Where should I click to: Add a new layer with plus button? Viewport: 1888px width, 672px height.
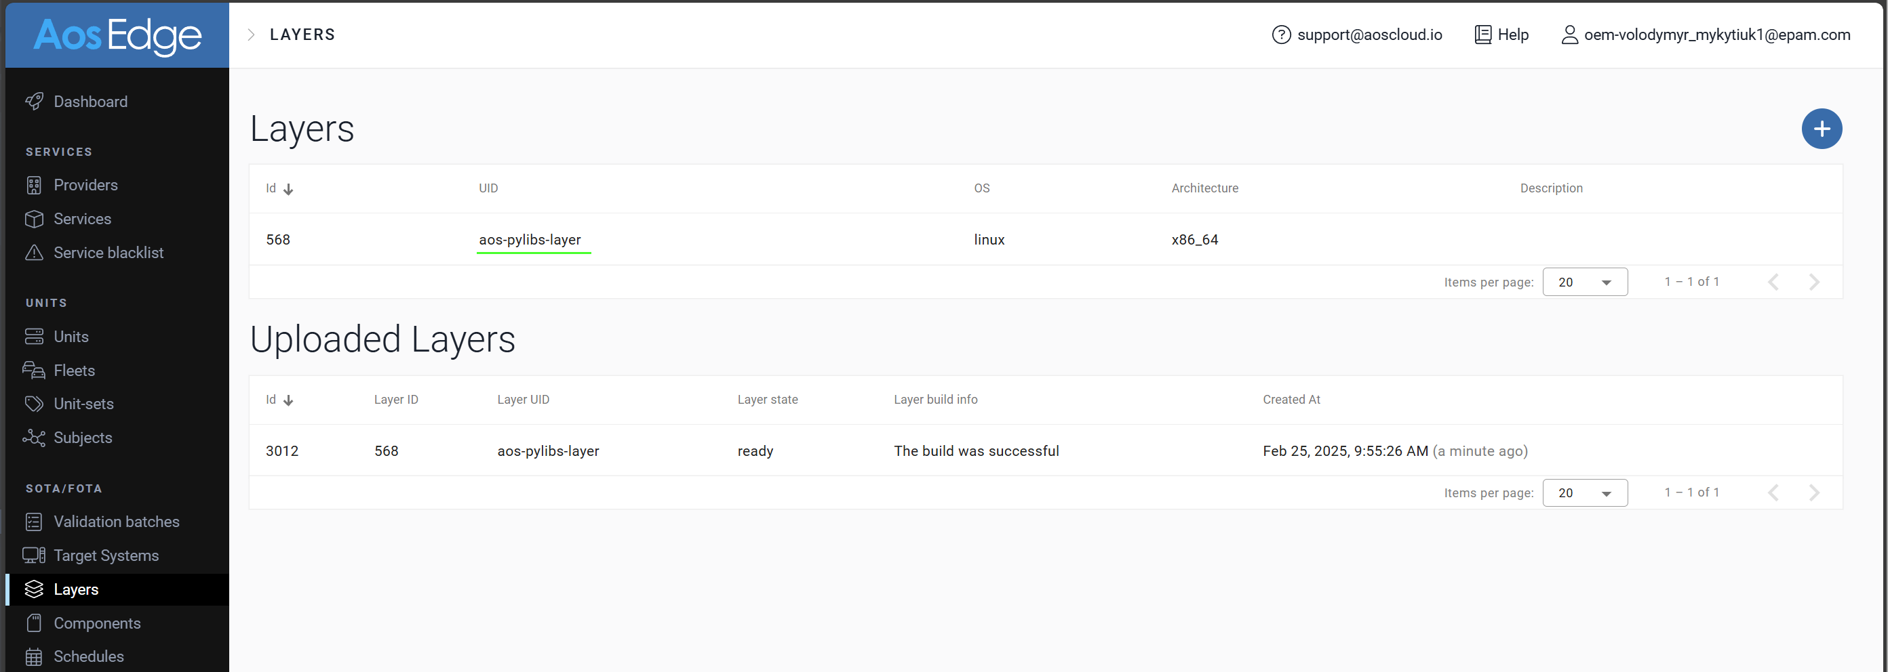(1822, 129)
